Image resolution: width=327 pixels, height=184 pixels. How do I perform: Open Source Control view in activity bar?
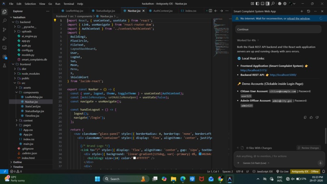coord(4,30)
